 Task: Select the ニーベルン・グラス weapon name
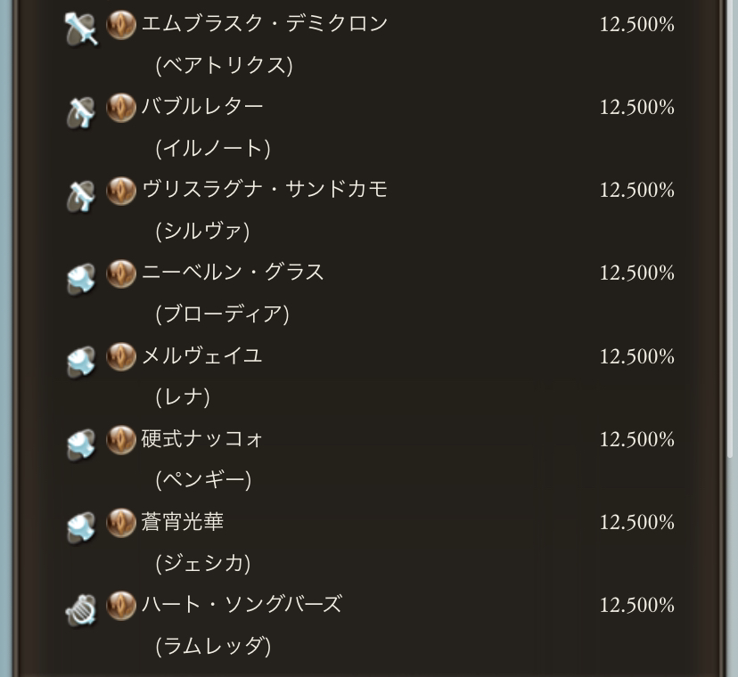(x=233, y=273)
